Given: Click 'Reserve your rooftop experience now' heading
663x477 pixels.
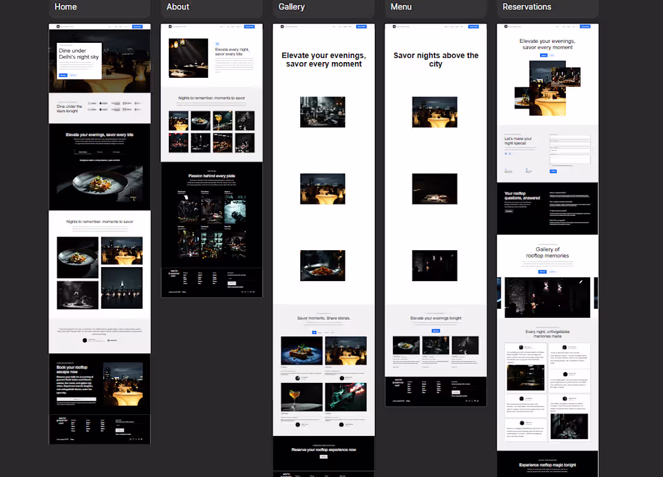Looking at the screenshot, I should (324, 449).
